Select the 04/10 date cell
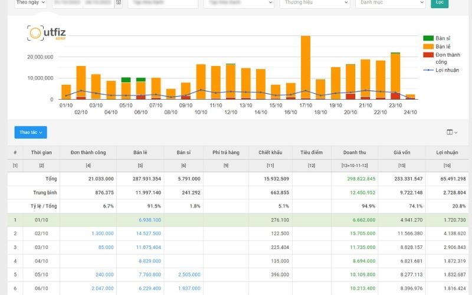 [x=41, y=261]
